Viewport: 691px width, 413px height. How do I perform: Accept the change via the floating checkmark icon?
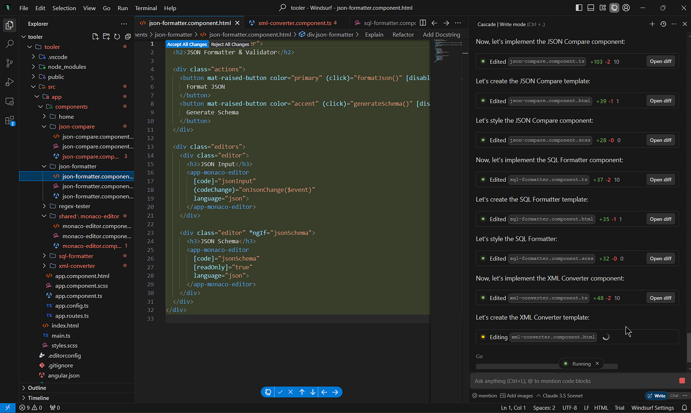pyautogui.click(x=280, y=392)
